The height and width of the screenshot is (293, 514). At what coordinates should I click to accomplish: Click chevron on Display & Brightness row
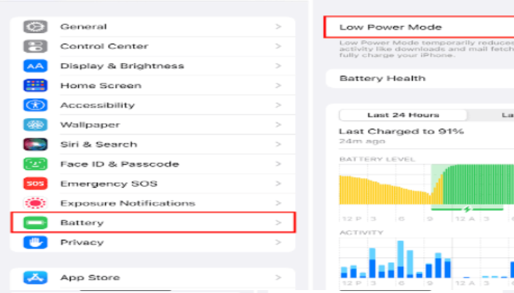click(x=278, y=66)
